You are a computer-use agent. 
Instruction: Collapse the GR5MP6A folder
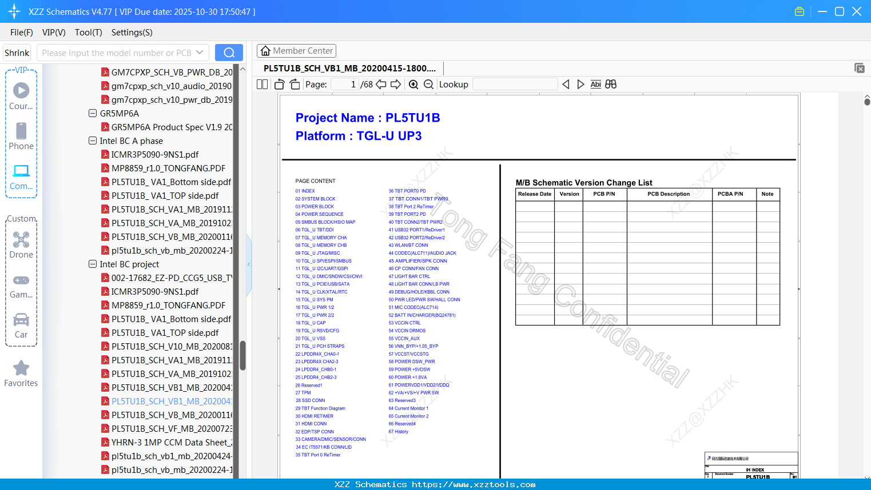tap(93, 113)
